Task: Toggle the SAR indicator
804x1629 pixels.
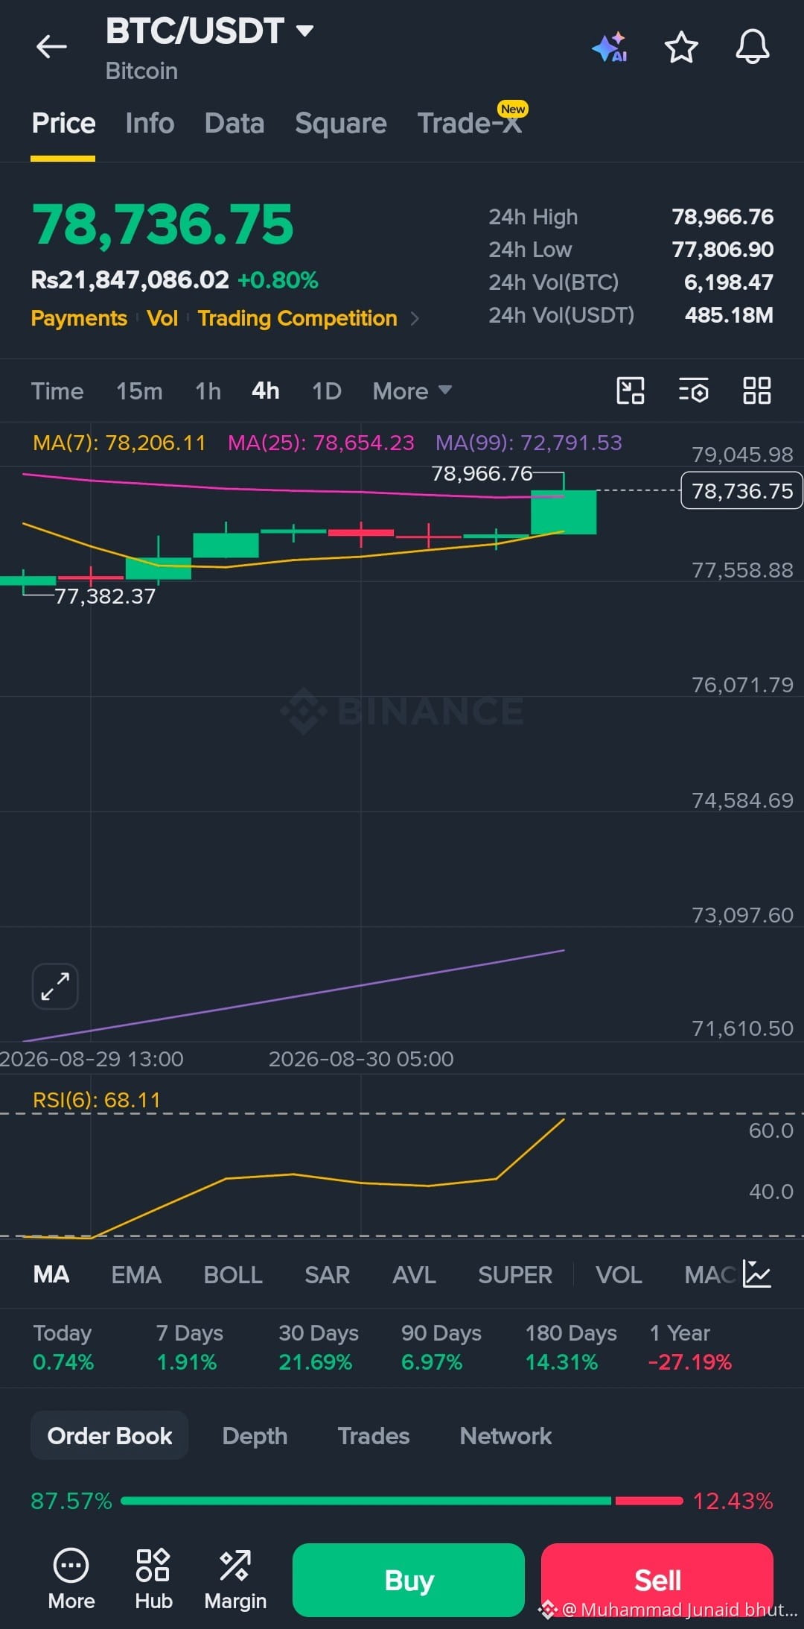Action: (x=327, y=1274)
